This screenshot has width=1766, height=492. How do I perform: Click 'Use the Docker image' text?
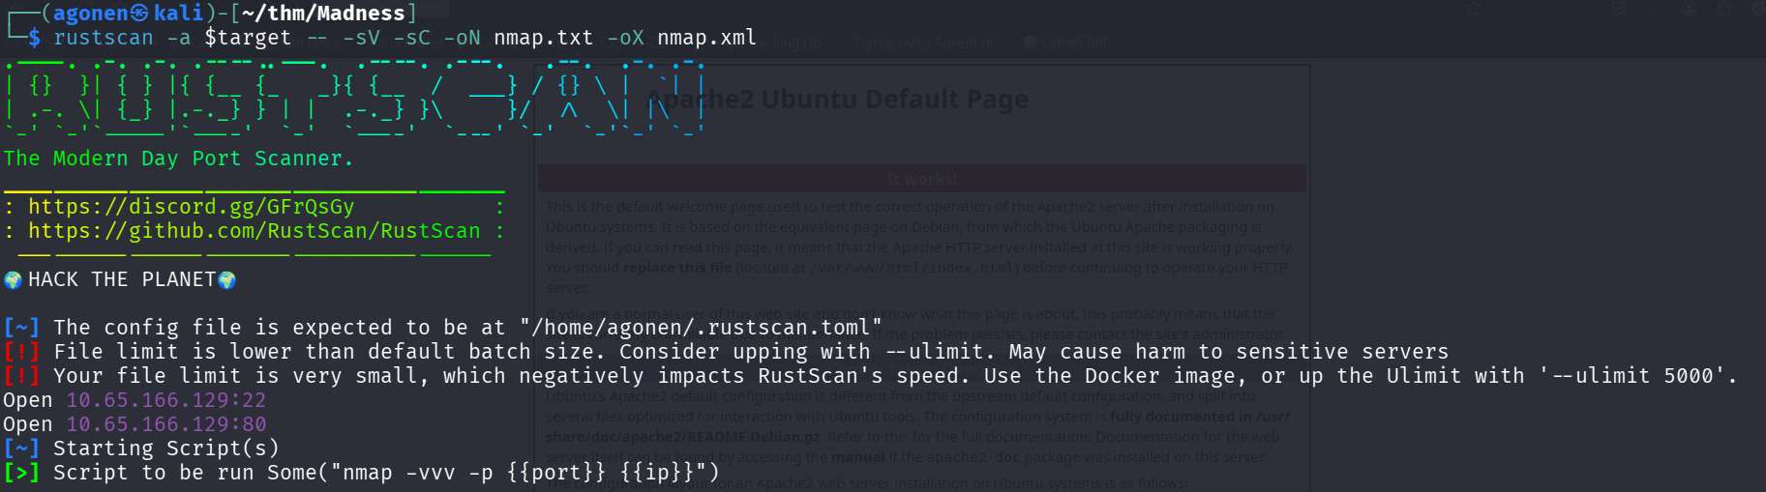click(1117, 376)
